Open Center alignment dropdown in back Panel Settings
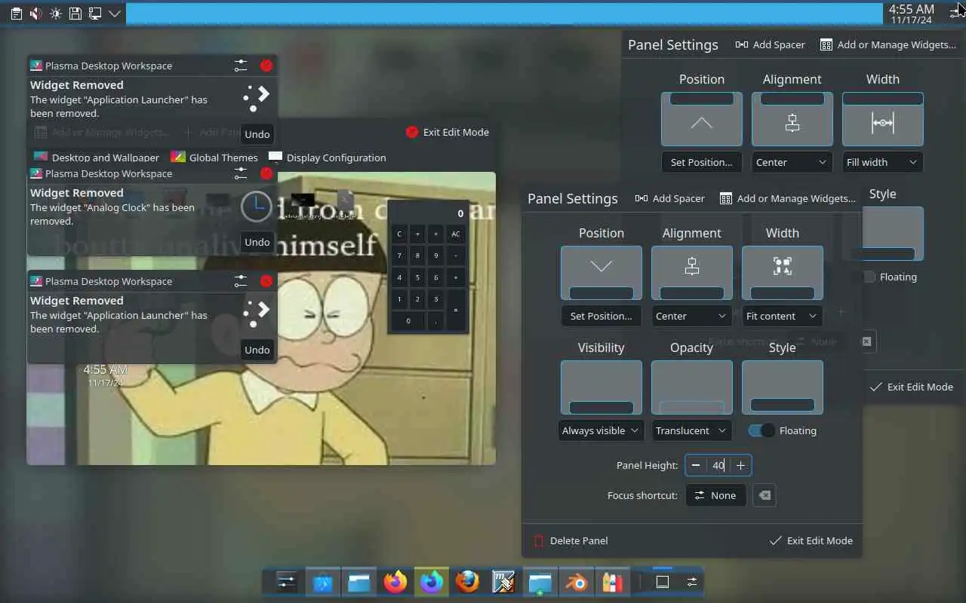This screenshot has width=966, height=603. coord(792,162)
